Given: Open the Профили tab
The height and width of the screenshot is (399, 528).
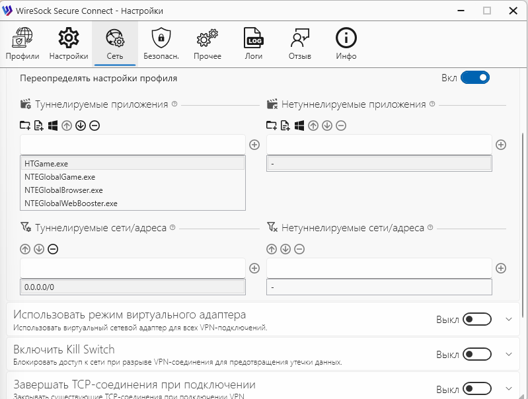Looking at the screenshot, I should point(22,44).
